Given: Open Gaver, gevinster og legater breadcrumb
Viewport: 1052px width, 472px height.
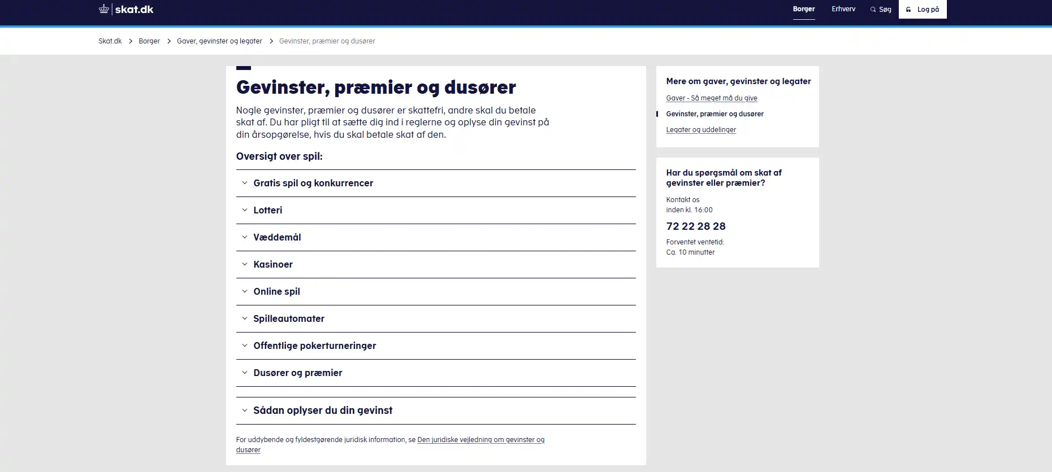Looking at the screenshot, I should pyautogui.click(x=219, y=41).
